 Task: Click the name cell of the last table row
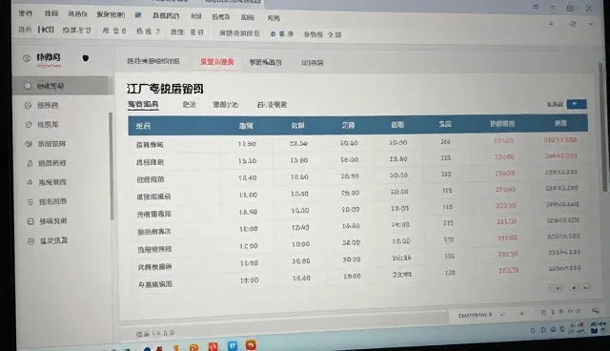pos(155,284)
